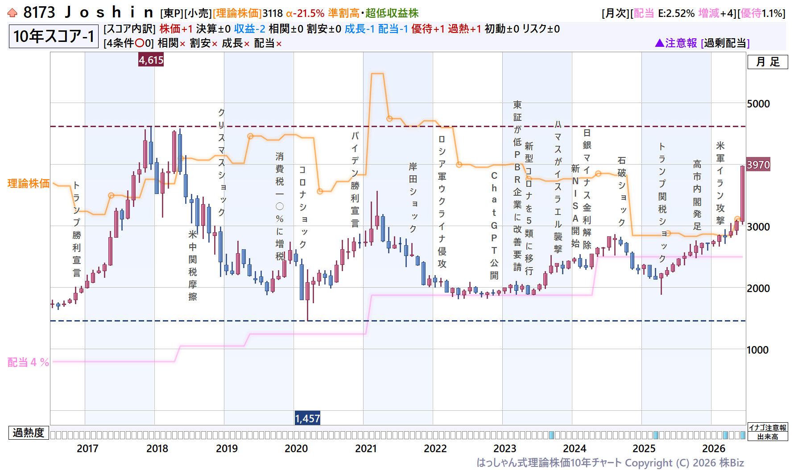Click the purple triangle 注意報 warning icon
Screen dimensions: 794x470
pyautogui.click(x=660, y=43)
